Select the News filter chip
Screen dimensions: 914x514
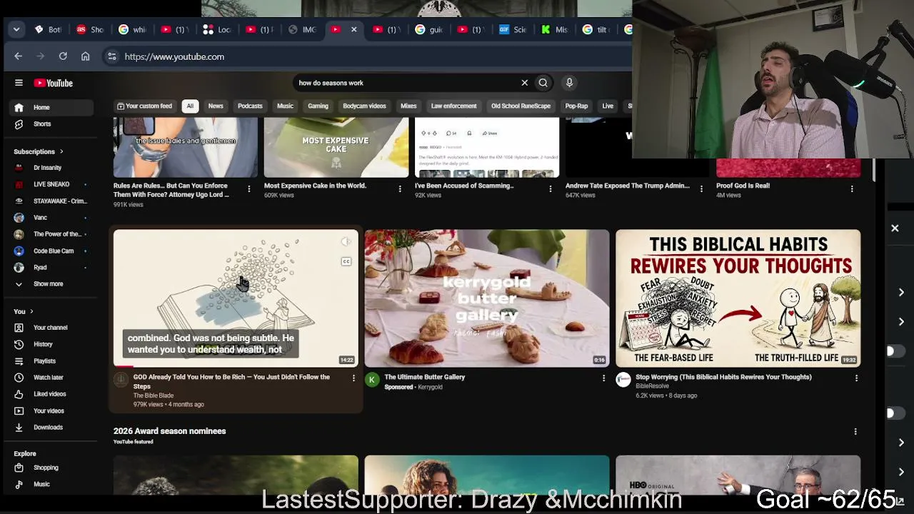click(x=216, y=106)
